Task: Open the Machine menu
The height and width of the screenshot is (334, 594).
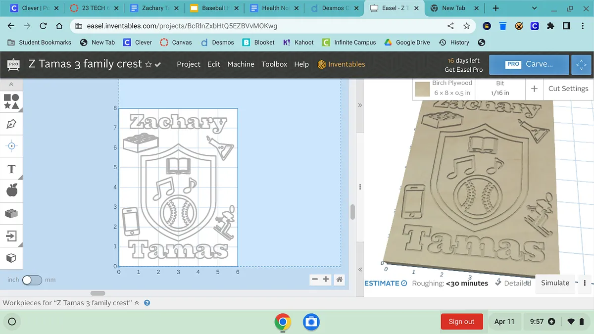Action: tap(241, 64)
